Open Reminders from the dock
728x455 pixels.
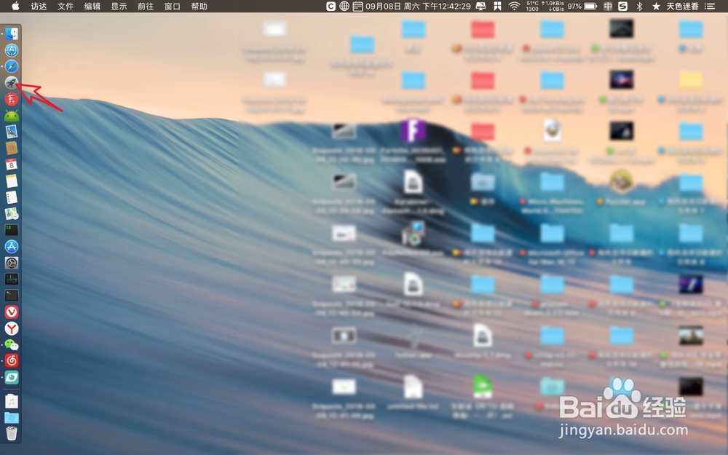(x=12, y=197)
